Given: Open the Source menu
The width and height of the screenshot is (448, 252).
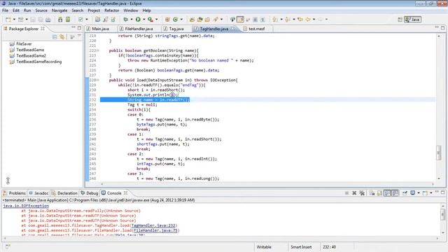Looking at the screenshot, I should [41, 10].
